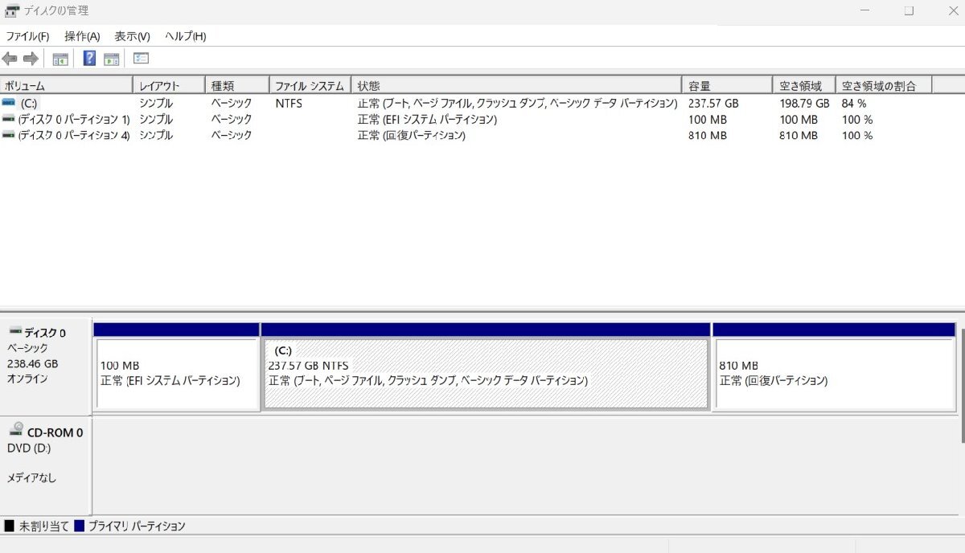Click the 198.79 GB free space cell

804,104
